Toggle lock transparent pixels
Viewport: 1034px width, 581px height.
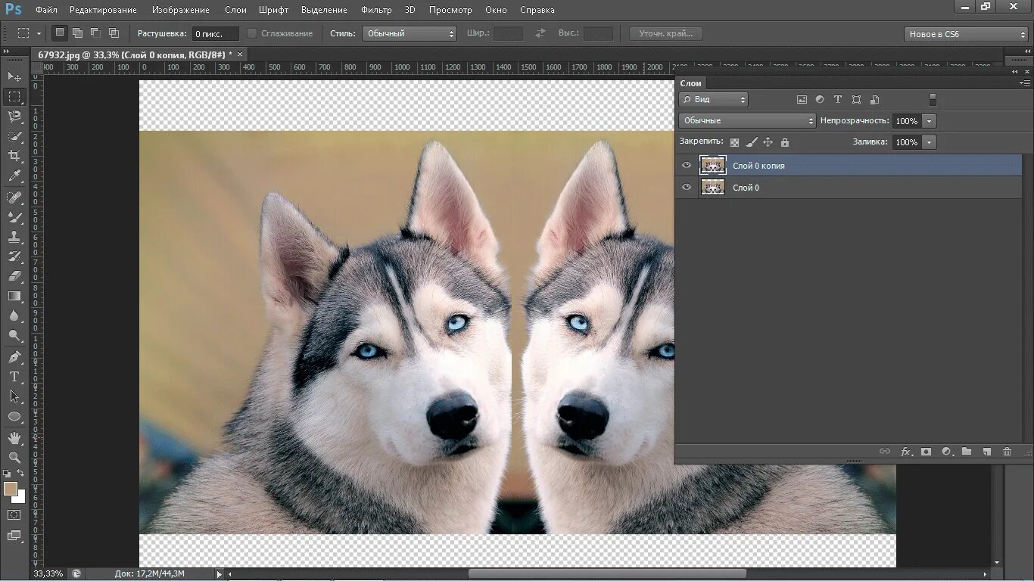(734, 142)
